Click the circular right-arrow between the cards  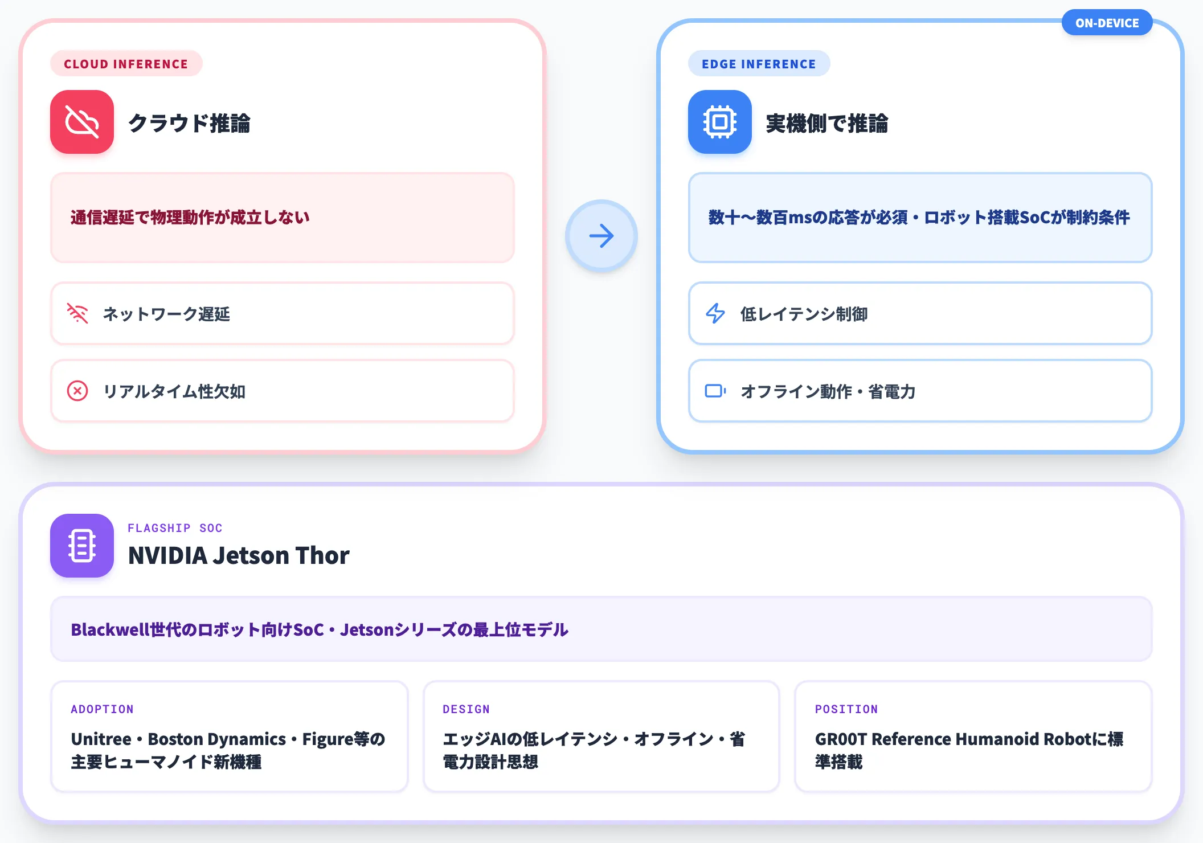[601, 236]
